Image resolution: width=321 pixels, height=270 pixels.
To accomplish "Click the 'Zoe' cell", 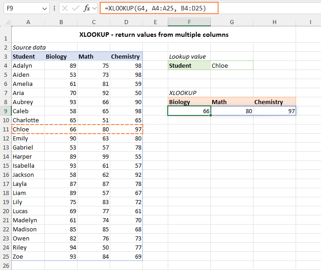I will [x=28, y=256].
